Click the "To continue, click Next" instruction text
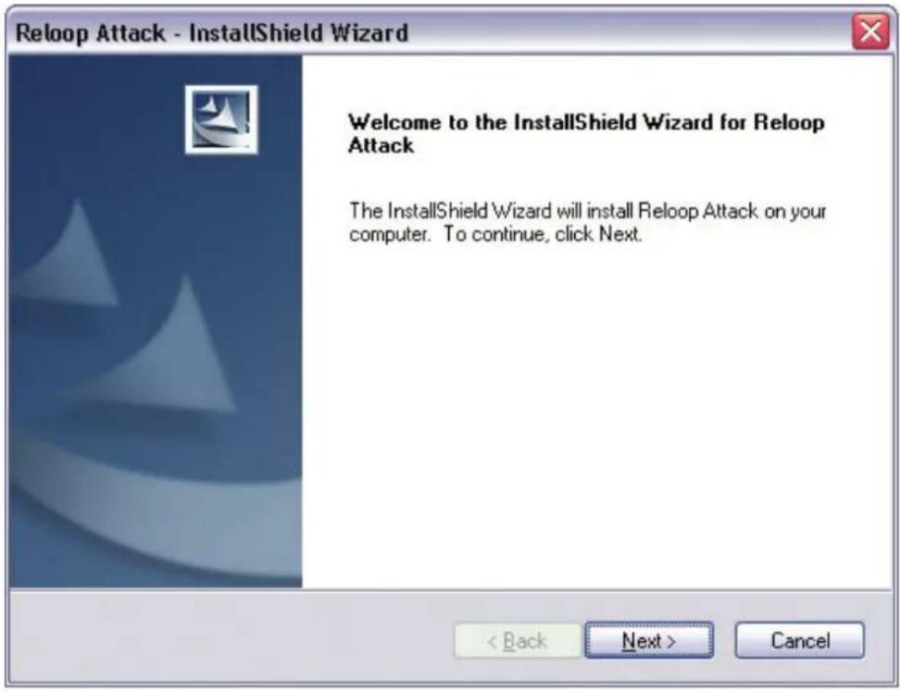901x692 pixels. (542, 234)
